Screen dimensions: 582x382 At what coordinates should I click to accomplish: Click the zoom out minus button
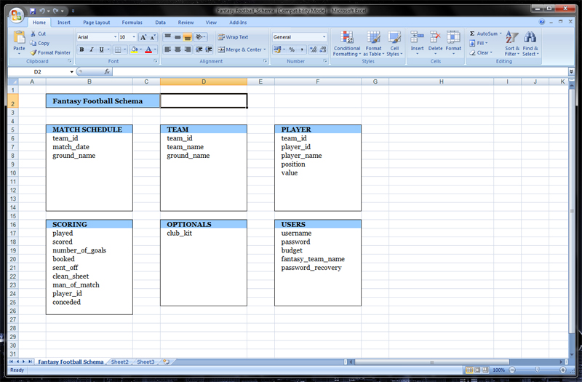click(512, 370)
